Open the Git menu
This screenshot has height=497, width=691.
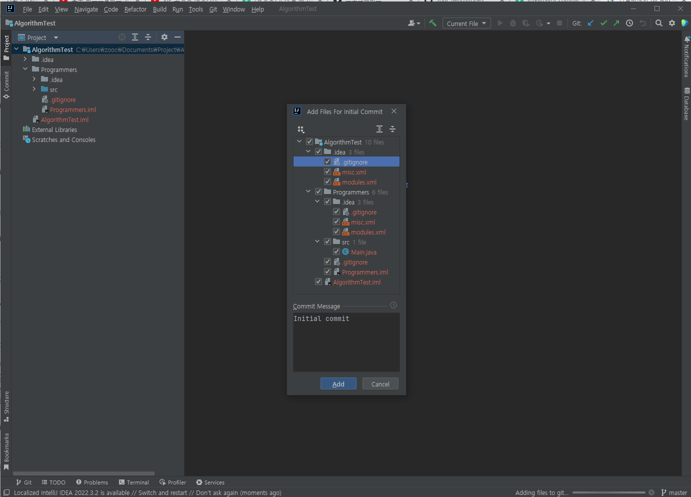pyautogui.click(x=213, y=9)
